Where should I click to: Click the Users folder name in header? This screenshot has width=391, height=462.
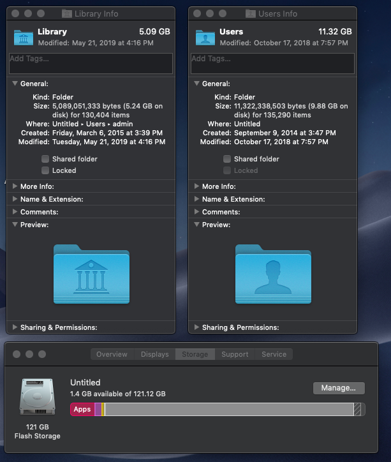(x=232, y=31)
